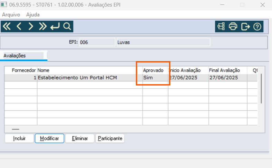
Task: Select row Estabelecimento Um Portal HCM
Action: (131, 78)
